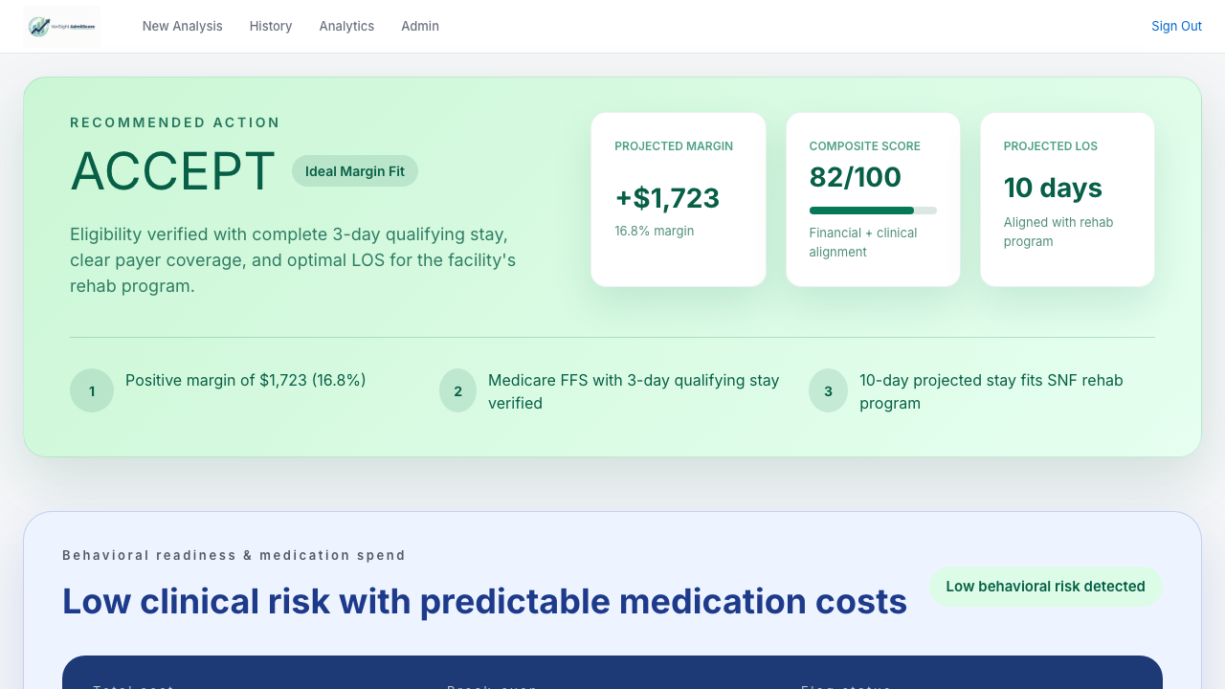Select the step 2 circle indicator
This screenshot has width=1225, height=689.
(x=457, y=390)
